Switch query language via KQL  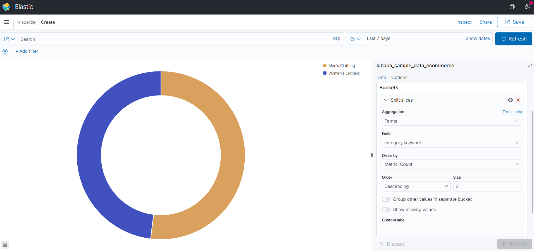pyautogui.click(x=337, y=39)
